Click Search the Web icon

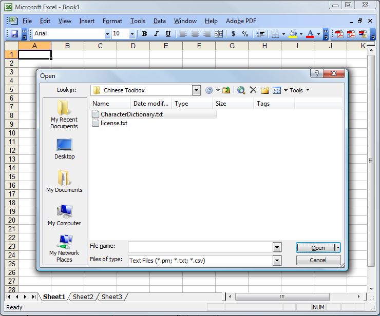pos(241,90)
